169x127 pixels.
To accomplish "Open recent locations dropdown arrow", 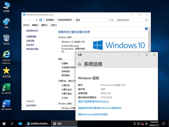I will (x=33, y=20).
